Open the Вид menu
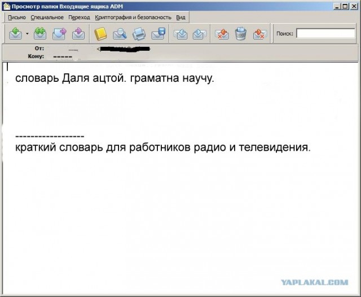Screen dimensions: 361x297 click(x=180, y=18)
